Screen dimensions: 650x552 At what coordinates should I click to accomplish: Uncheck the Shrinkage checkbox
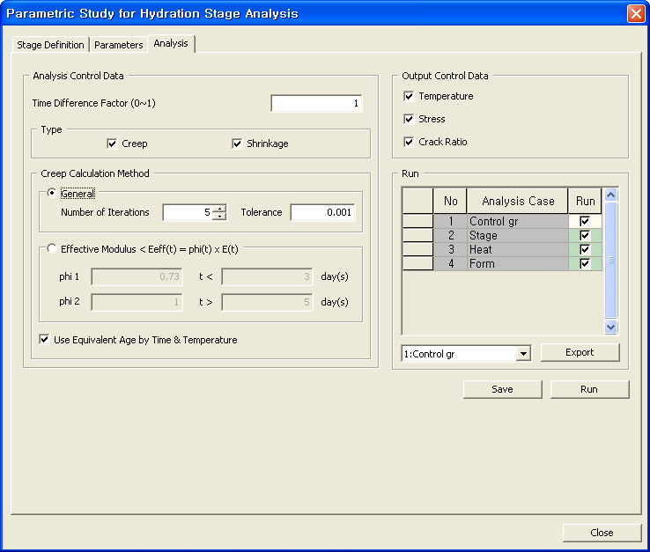[238, 144]
